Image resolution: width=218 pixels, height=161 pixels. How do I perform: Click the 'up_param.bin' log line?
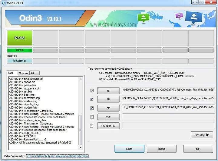(x=25, y=88)
